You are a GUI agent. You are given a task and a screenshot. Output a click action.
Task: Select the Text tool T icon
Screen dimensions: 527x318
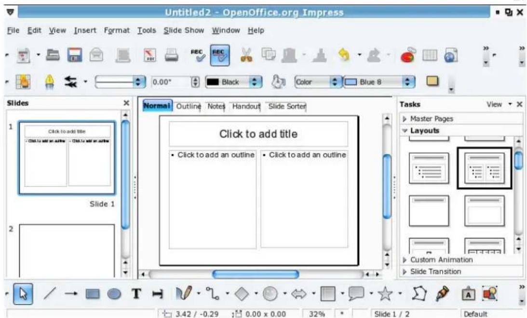point(136,294)
